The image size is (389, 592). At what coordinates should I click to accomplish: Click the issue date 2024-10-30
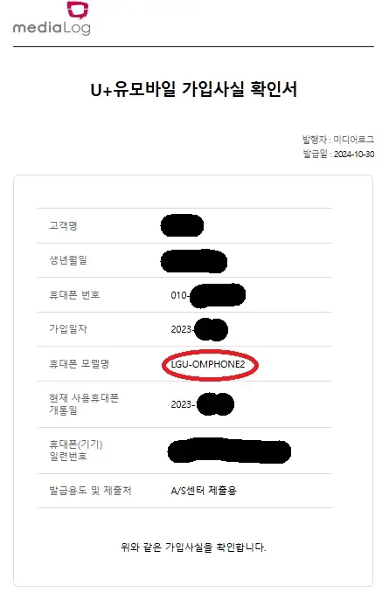click(x=354, y=154)
